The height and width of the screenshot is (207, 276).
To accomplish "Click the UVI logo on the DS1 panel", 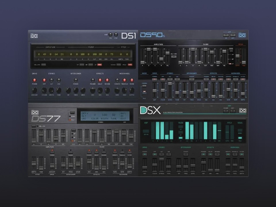I will point(34,36).
